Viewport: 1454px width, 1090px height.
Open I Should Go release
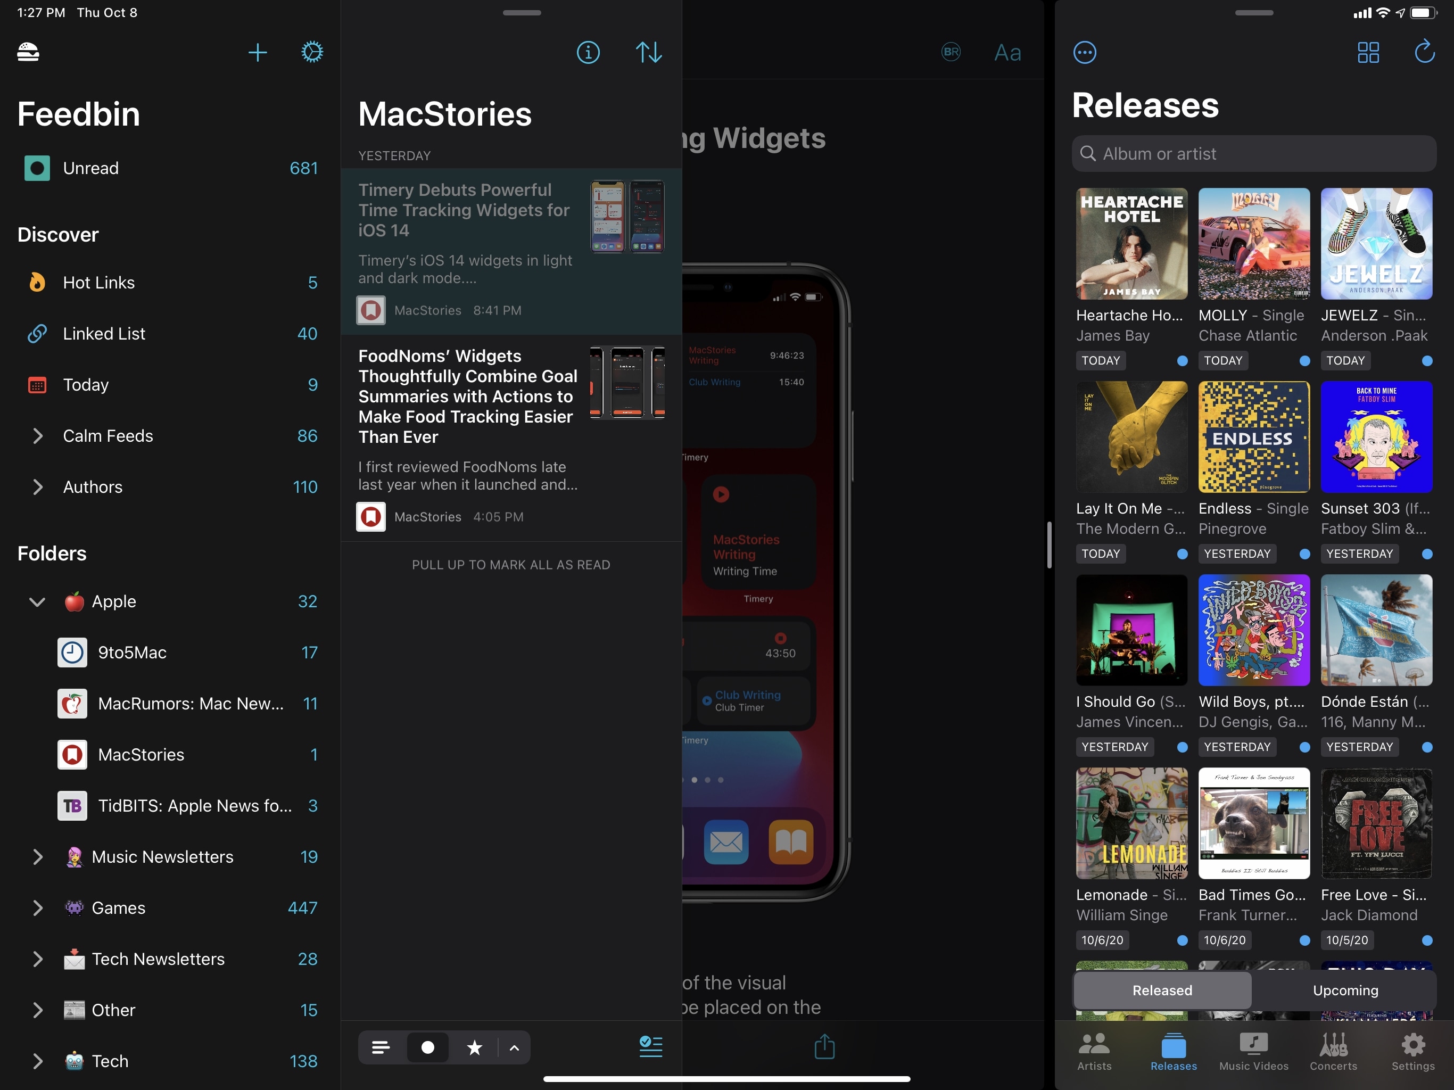(x=1132, y=630)
